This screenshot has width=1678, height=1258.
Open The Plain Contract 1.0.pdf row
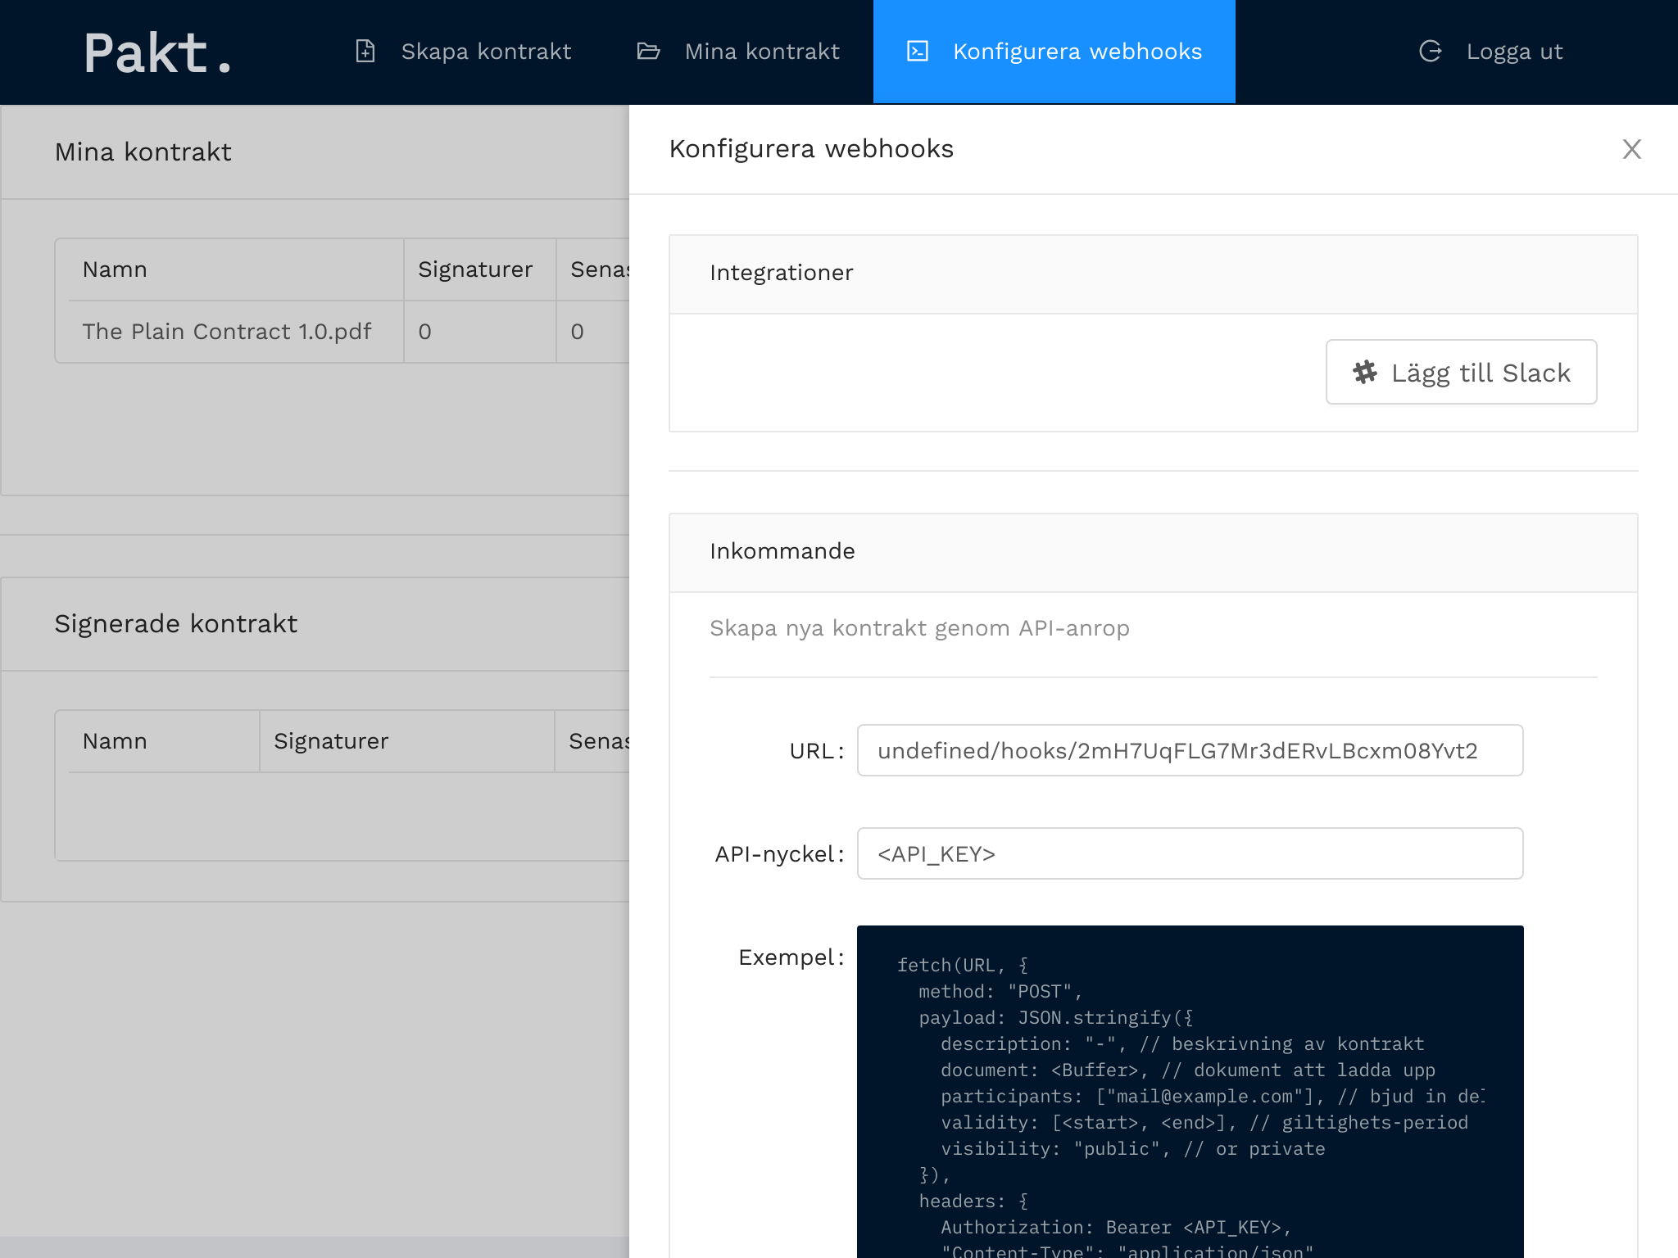point(227,332)
